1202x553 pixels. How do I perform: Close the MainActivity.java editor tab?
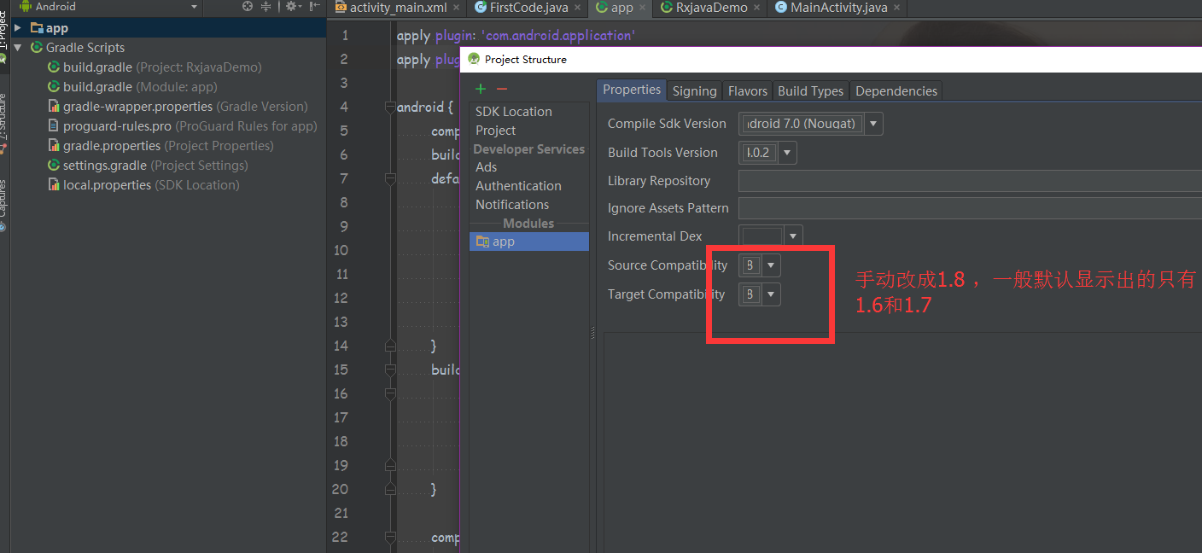[896, 8]
